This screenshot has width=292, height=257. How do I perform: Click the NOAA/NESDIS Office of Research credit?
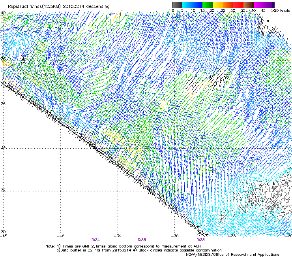click(x=232, y=255)
